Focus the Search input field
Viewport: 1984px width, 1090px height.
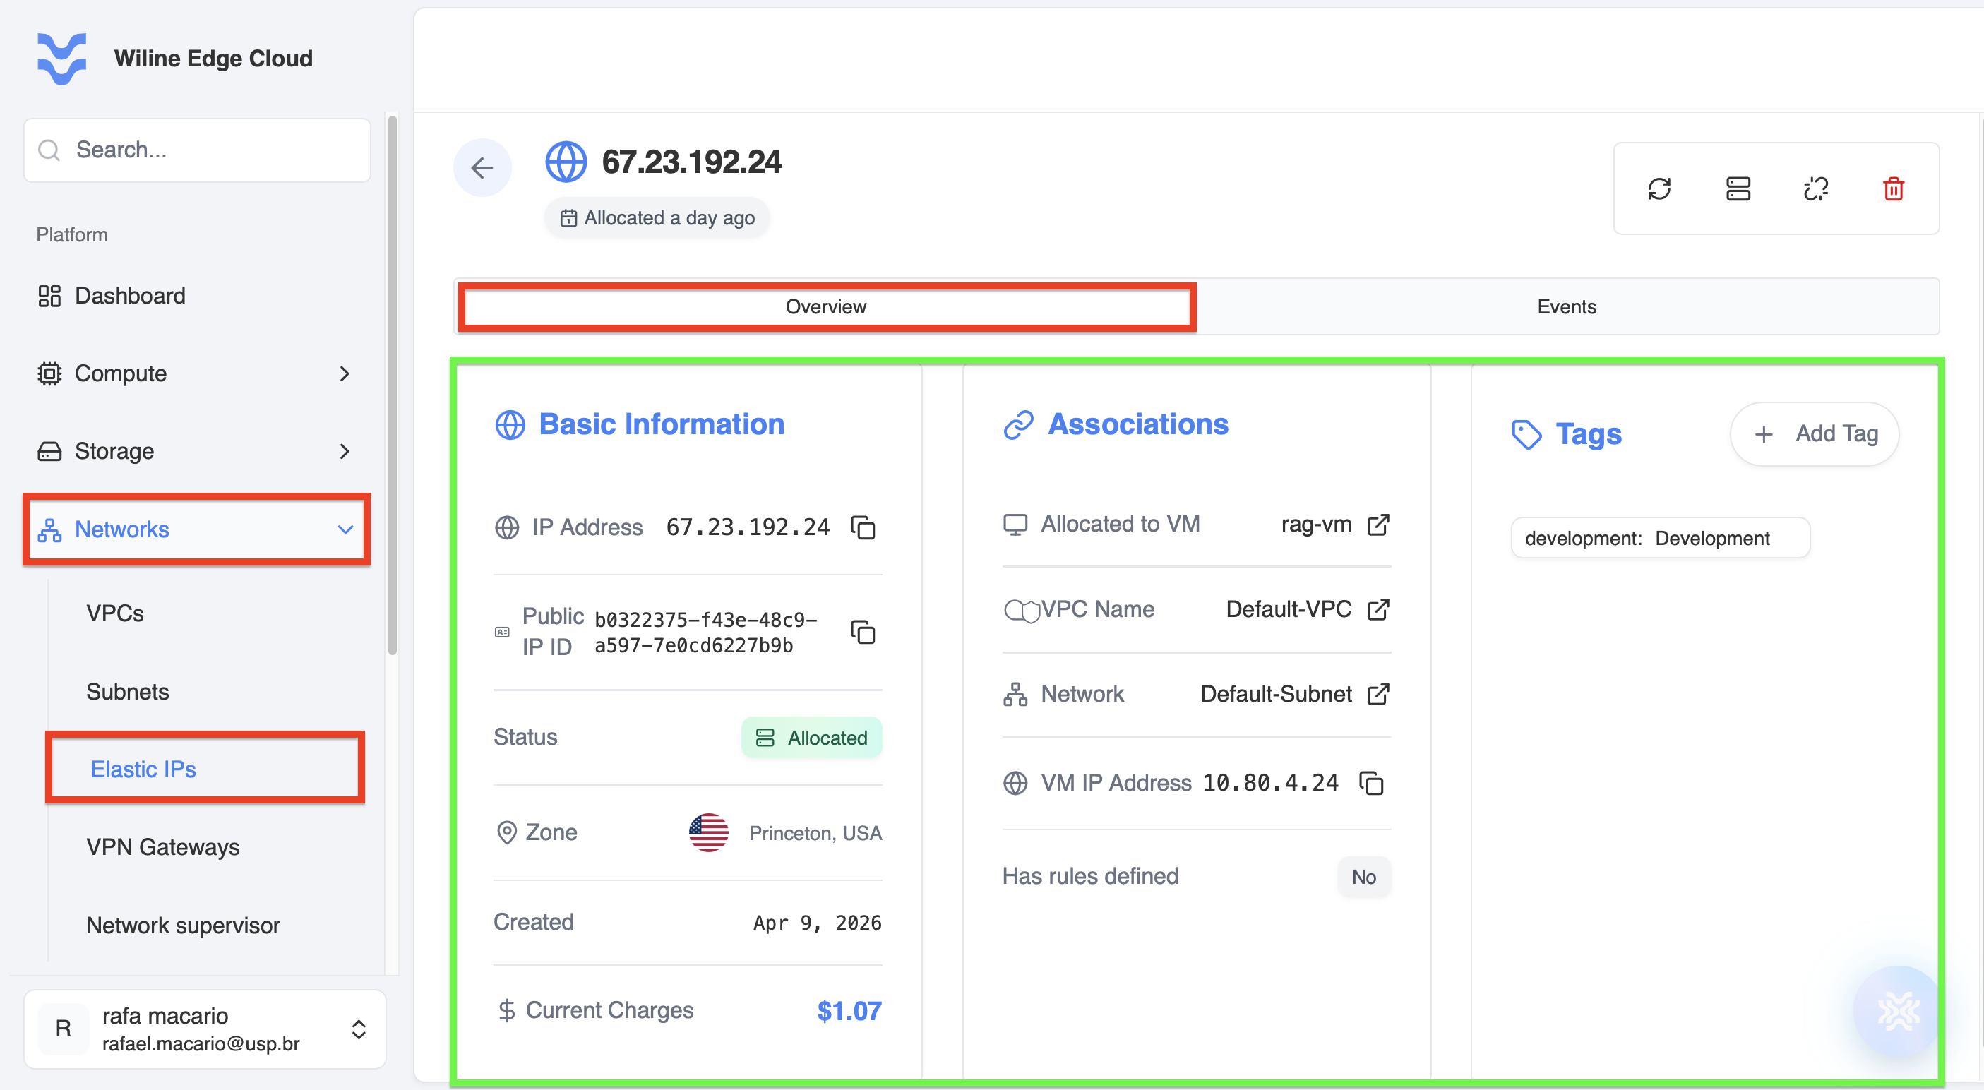point(197,150)
